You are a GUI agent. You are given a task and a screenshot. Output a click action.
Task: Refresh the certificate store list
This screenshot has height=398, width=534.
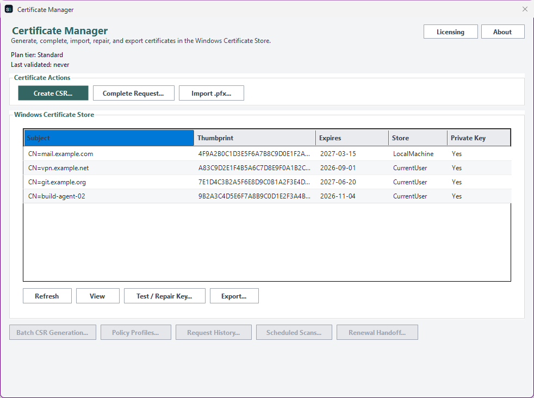[47, 296]
